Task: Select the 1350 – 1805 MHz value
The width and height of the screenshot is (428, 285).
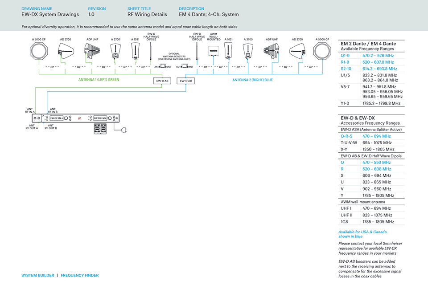Action: click(x=379, y=149)
